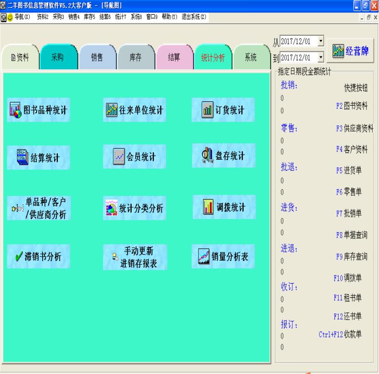Viewport: 379px width, 374px height.
Task: Click the Ctrl+F12 收款单 shortcut
Action: pyautogui.click(x=340, y=334)
